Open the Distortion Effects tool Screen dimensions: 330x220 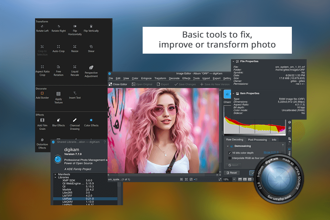click(42, 144)
